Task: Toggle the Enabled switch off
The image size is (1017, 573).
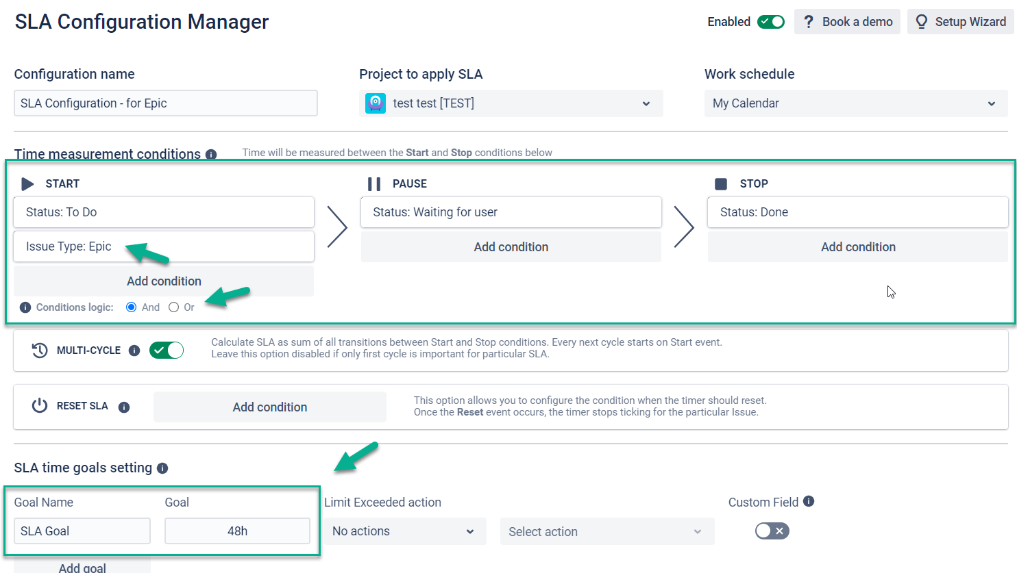Action: [x=771, y=22]
